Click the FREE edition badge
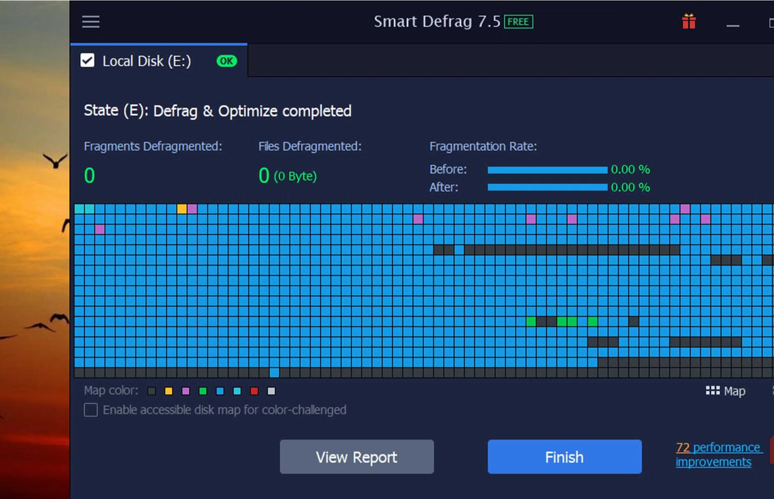774x499 pixels. 519,22
